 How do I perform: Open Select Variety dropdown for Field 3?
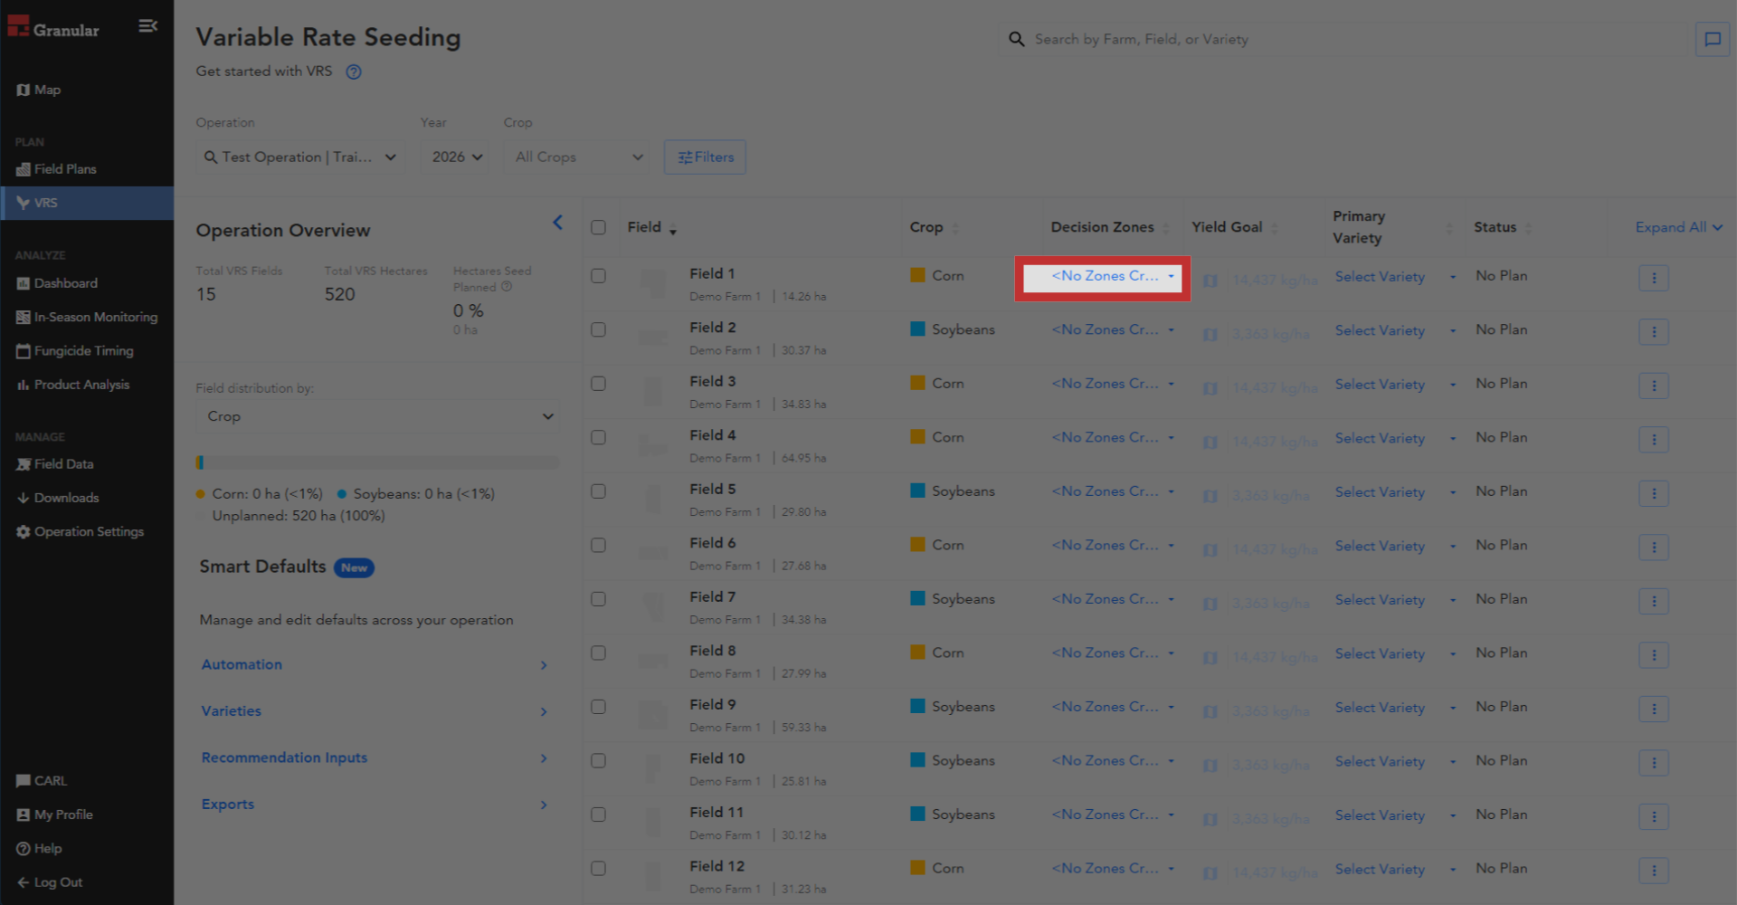[1395, 385]
